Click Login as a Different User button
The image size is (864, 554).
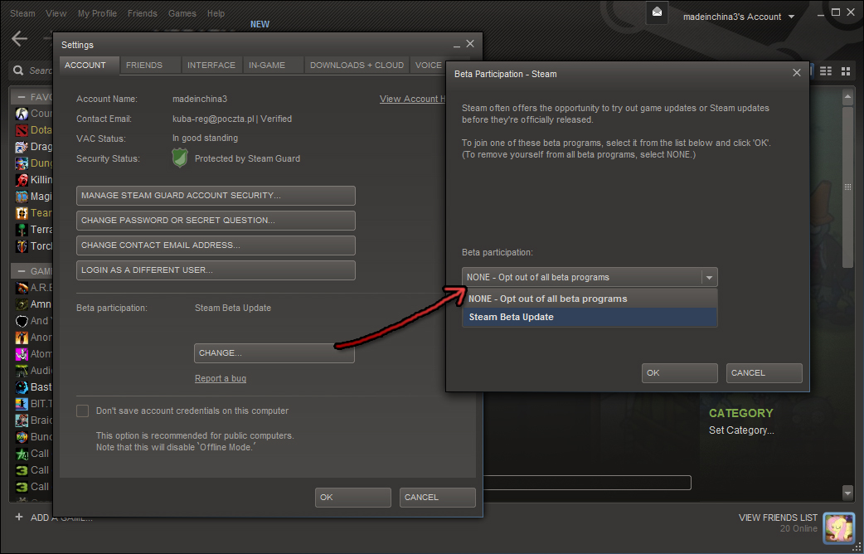(x=216, y=270)
